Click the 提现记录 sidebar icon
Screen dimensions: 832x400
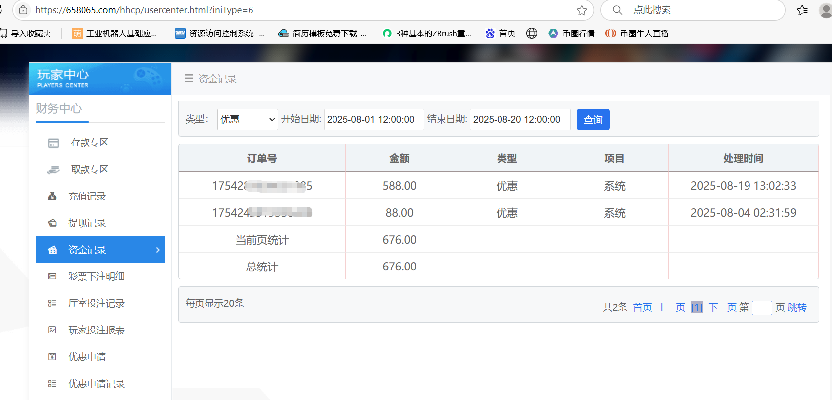pos(52,223)
